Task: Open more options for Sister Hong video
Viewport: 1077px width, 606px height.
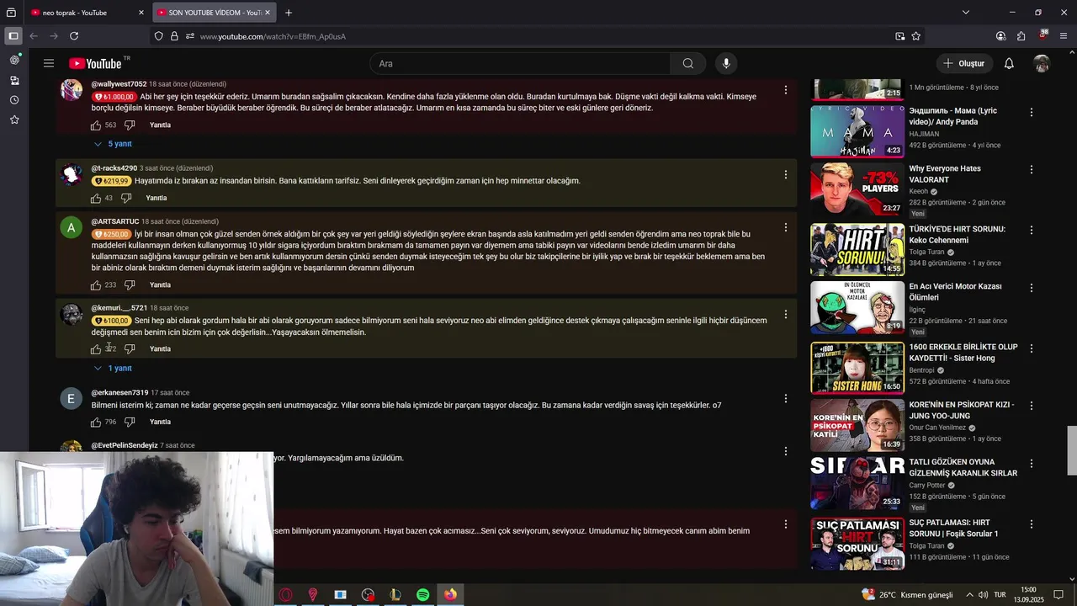Action: pos(1032,348)
